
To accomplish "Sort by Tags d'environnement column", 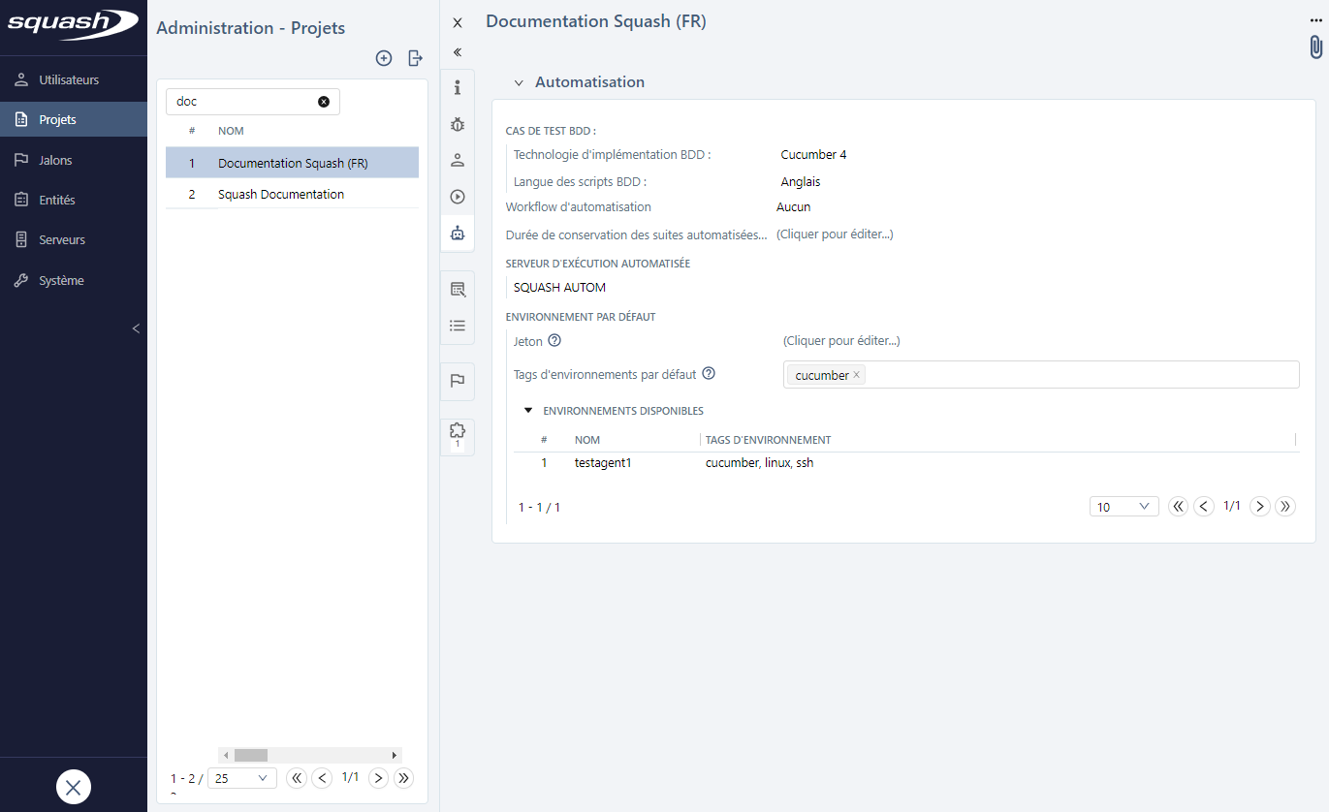I will [x=768, y=440].
